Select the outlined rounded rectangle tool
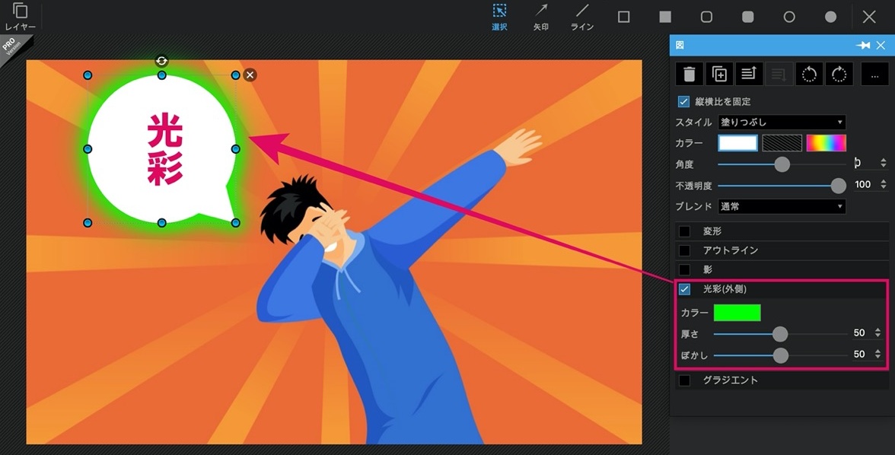Screen dimensions: 895x455 click(x=706, y=17)
